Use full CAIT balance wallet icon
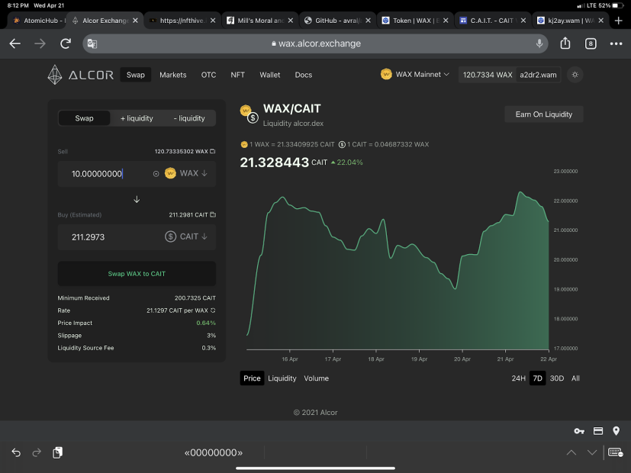Viewport: 631px width, 473px height. pyautogui.click(x=213, y=215)
